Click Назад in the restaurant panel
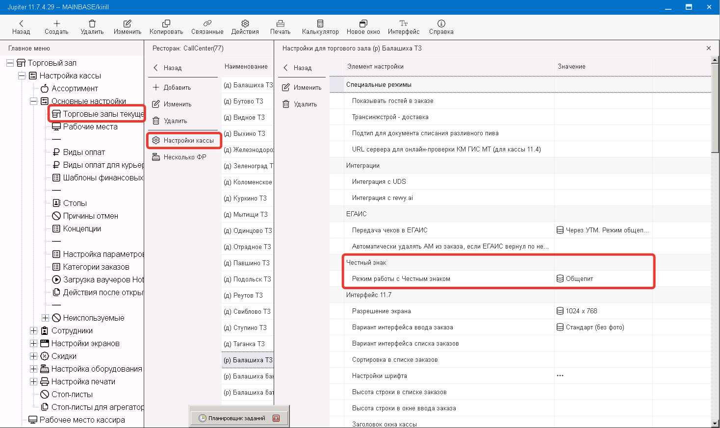720x428 pixels. click(x=167, y=68)
